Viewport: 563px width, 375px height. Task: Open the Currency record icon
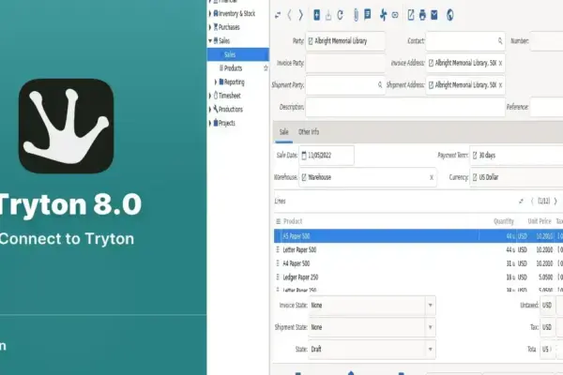click(x=475, y=177)
